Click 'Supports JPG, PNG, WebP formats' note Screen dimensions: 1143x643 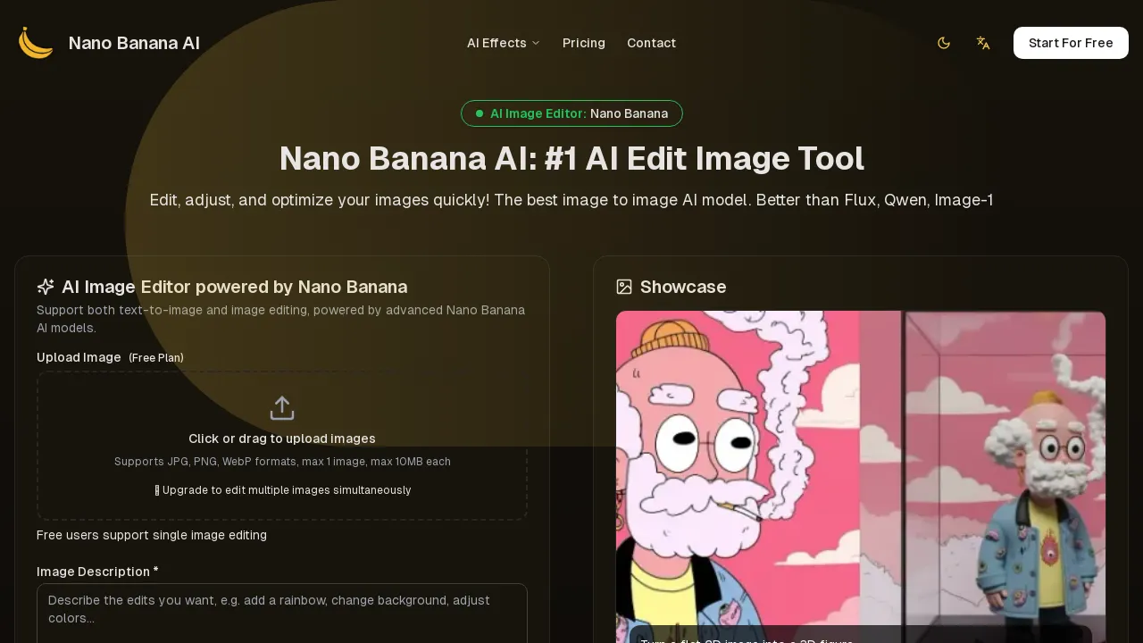[x=282, y=462]
